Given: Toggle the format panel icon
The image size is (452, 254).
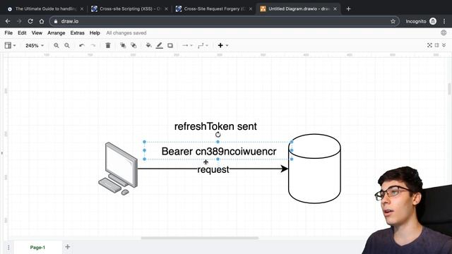Looking at the screenshot, I should tap(437, 45).
